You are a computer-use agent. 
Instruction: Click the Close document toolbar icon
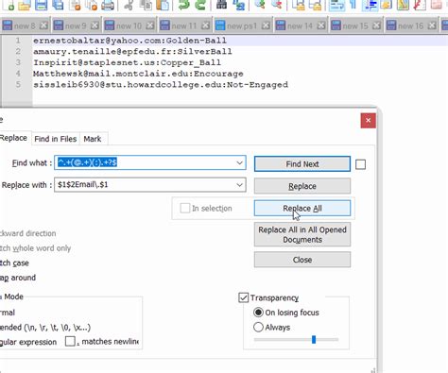pyautogui.click(x=75, y=5)
